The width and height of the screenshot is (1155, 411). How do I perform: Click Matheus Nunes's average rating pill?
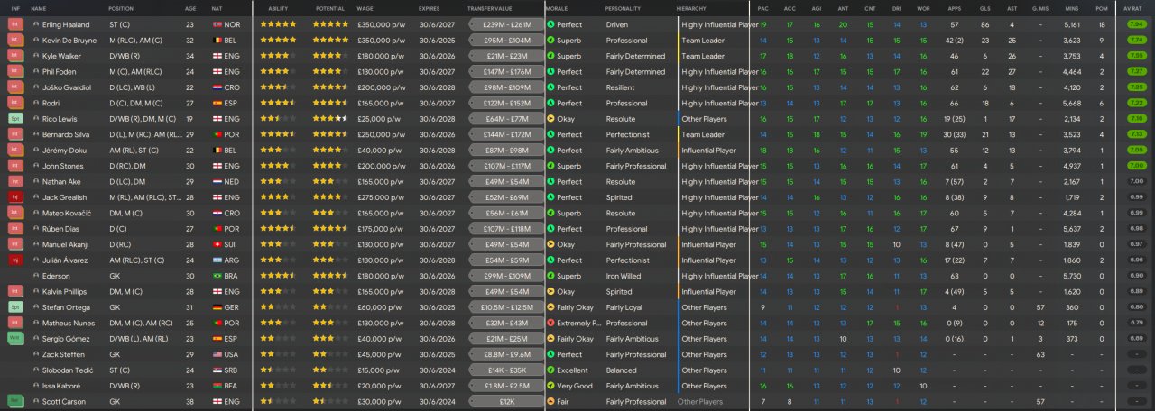pos(1136,323)
